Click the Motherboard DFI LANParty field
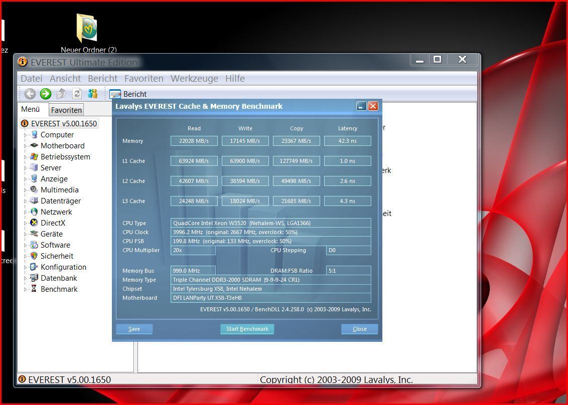This screenshot has width=568, height=405. 271,298
